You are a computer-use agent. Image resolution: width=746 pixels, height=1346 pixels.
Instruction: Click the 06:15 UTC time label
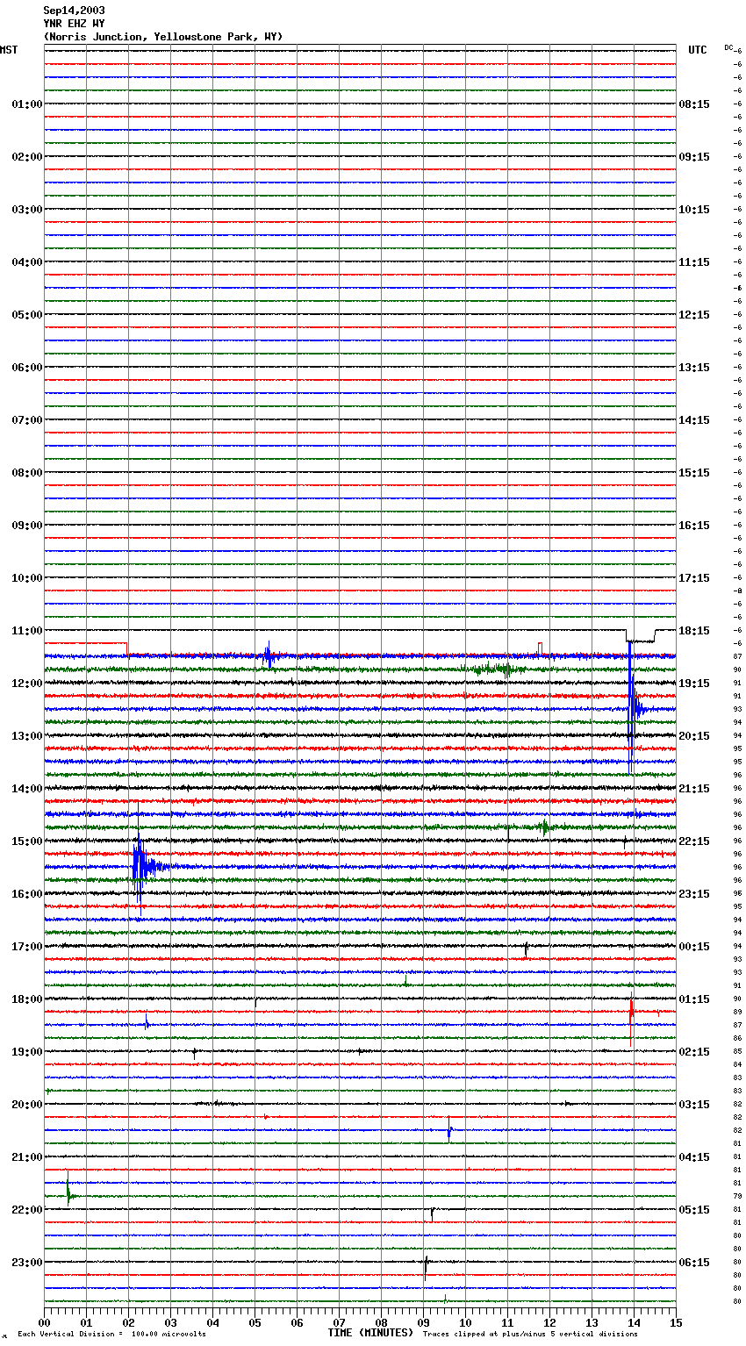[x=694, y=1263]
